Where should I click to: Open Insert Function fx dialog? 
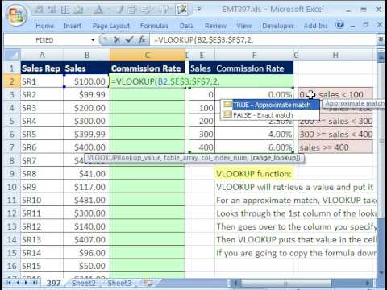(x=142, y=40)
